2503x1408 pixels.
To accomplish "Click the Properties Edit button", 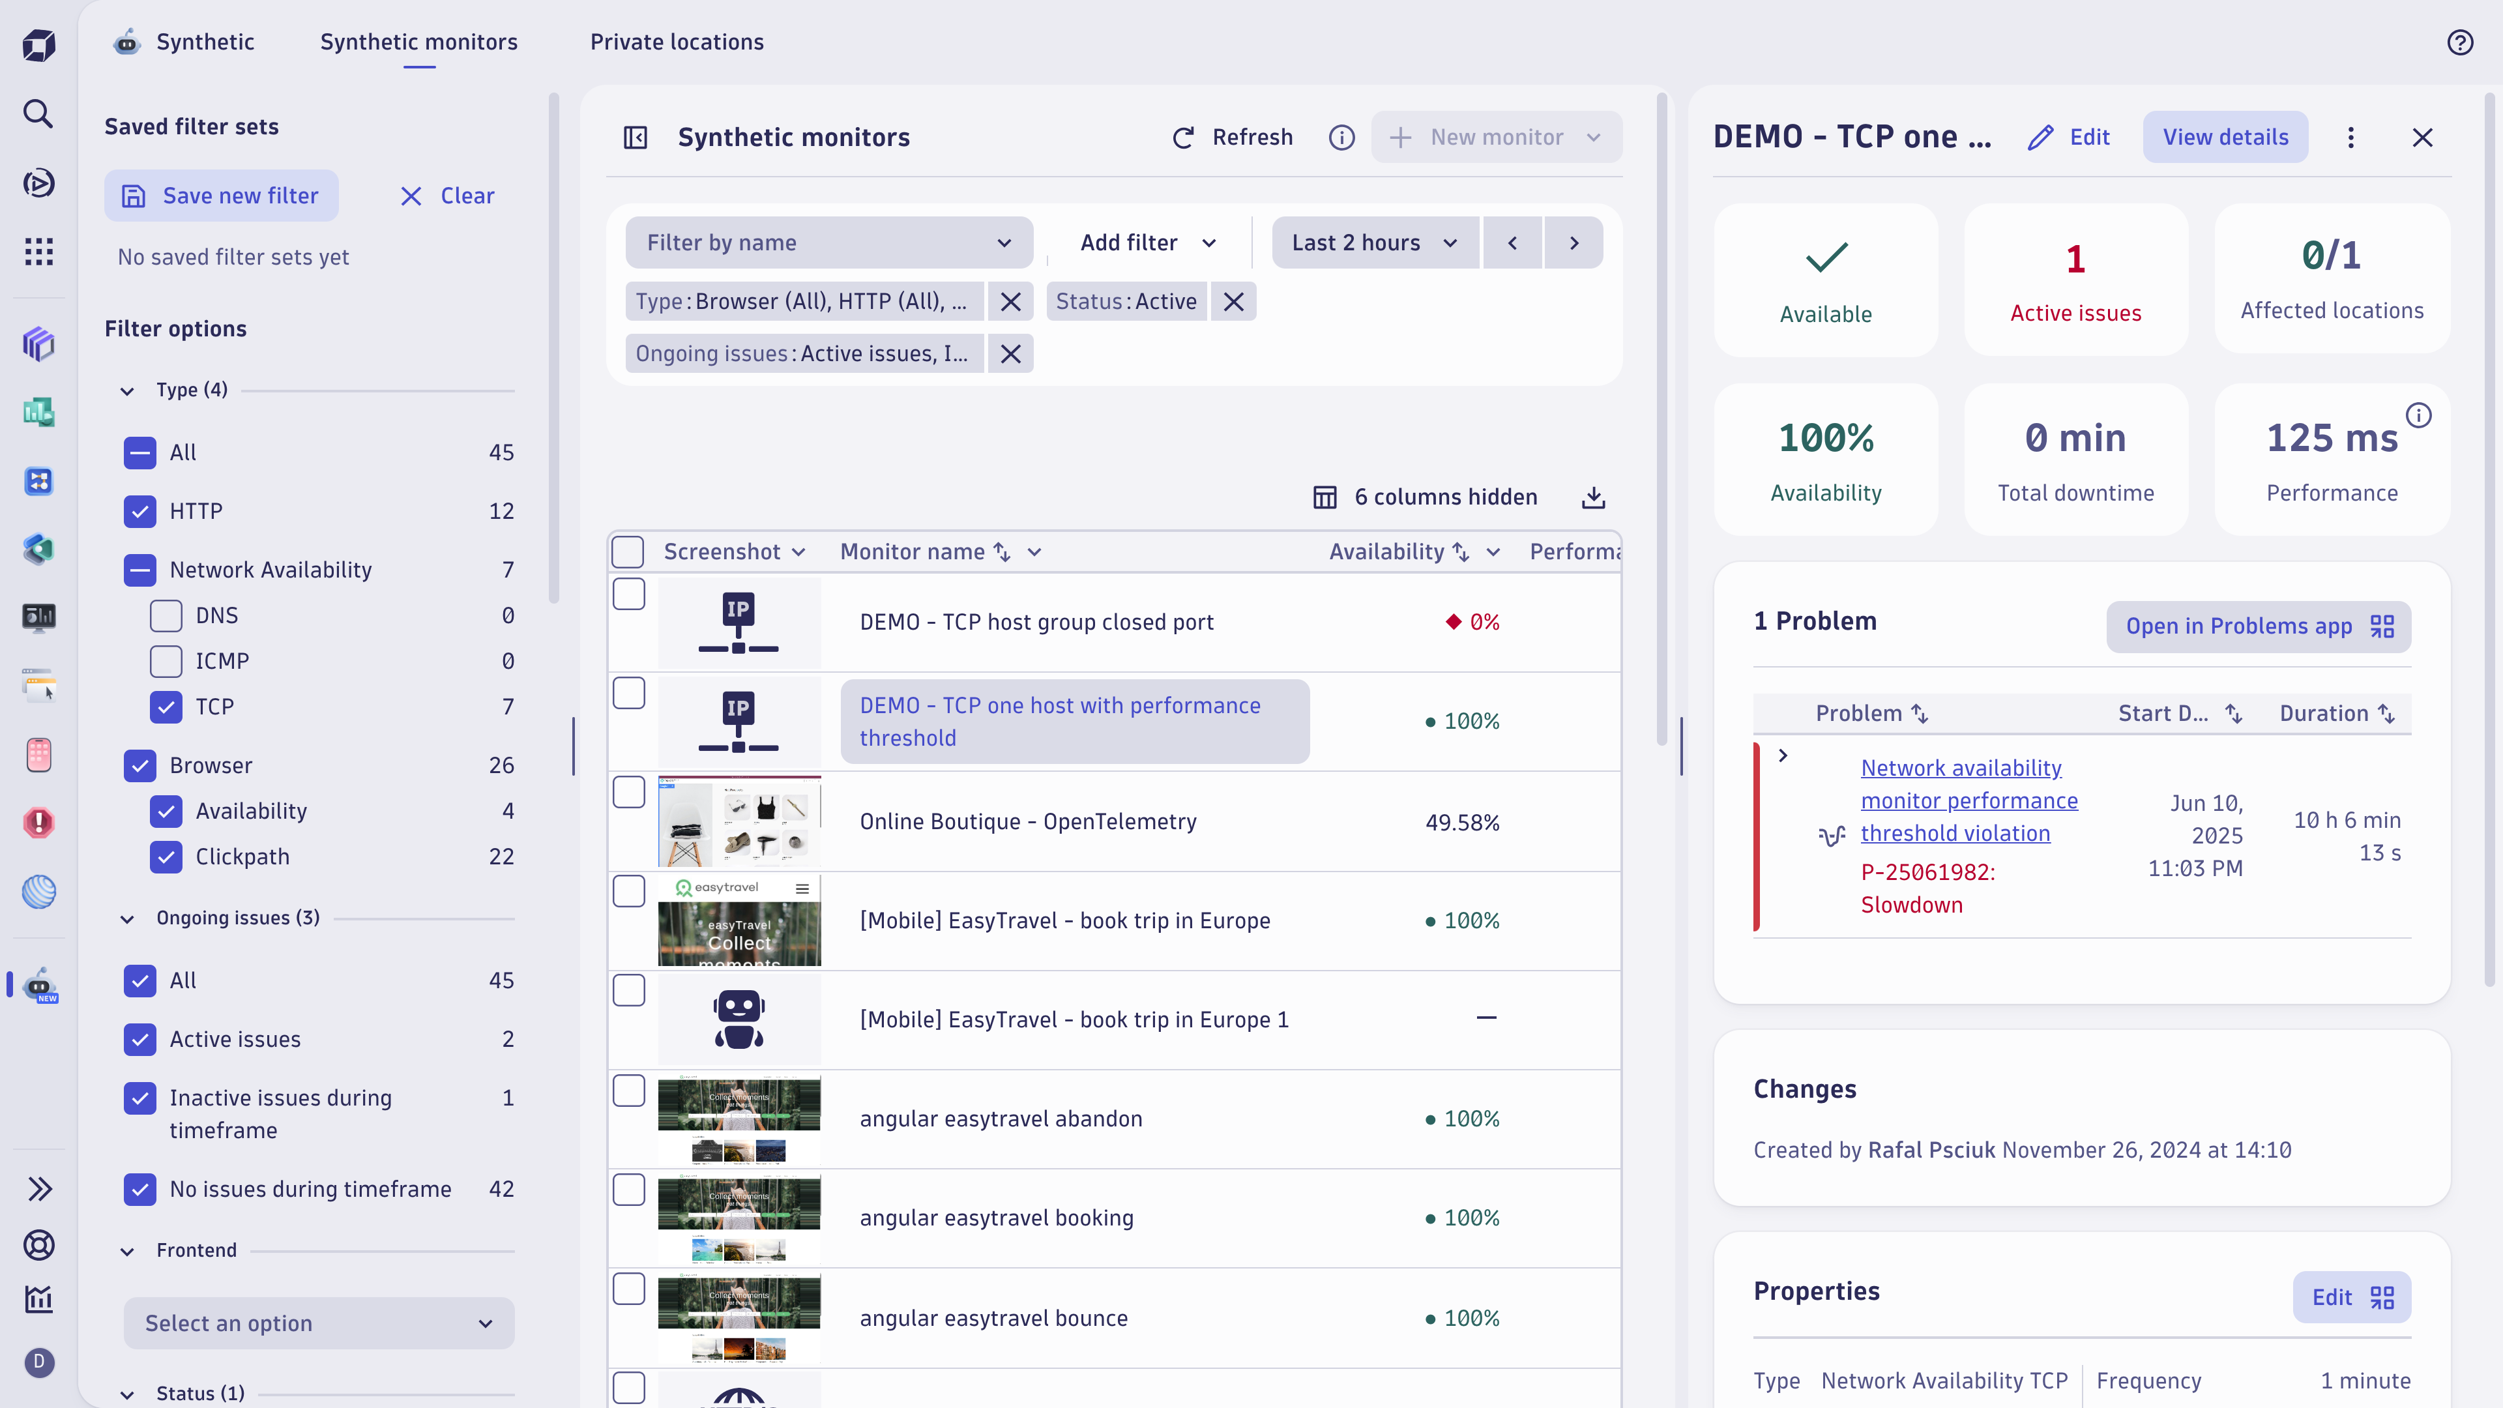I will click(2351, 1297).
